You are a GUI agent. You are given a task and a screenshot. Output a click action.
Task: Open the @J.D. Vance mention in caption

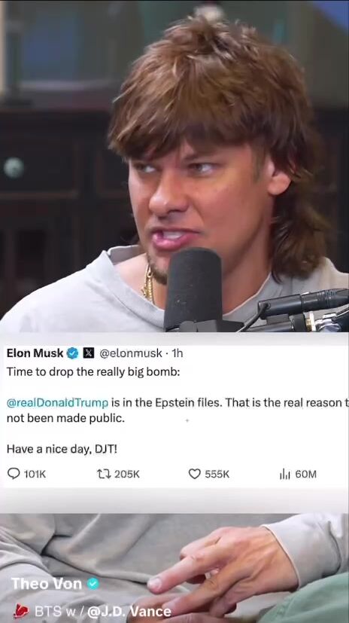coord(129,611)
